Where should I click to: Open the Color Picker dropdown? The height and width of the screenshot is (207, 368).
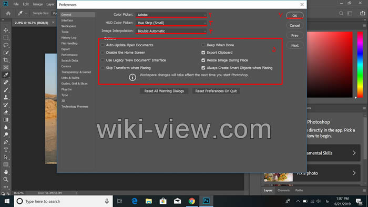pyautogui.click(x=171, y=15)
